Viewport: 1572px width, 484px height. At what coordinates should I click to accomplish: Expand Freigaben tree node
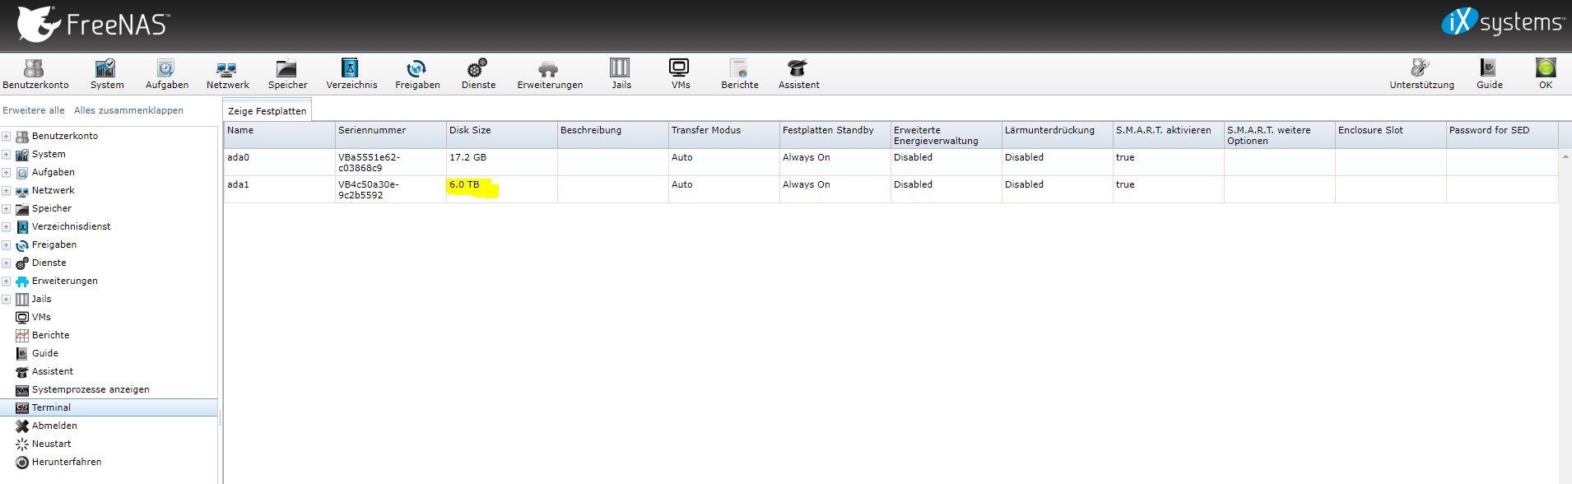pos(6,244)
